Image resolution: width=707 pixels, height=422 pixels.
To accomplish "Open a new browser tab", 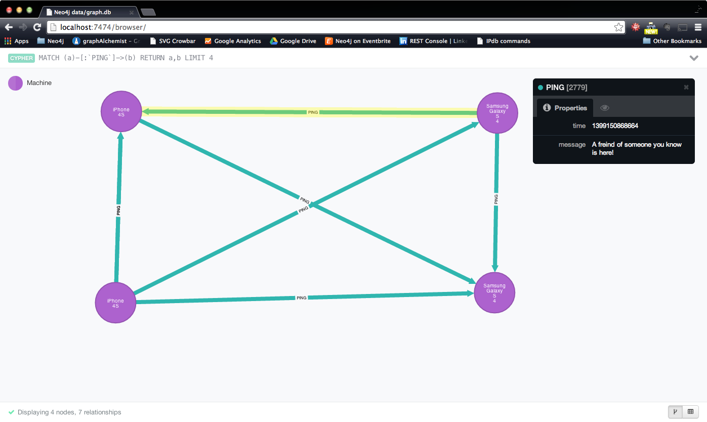I will [x=148, y=12].
